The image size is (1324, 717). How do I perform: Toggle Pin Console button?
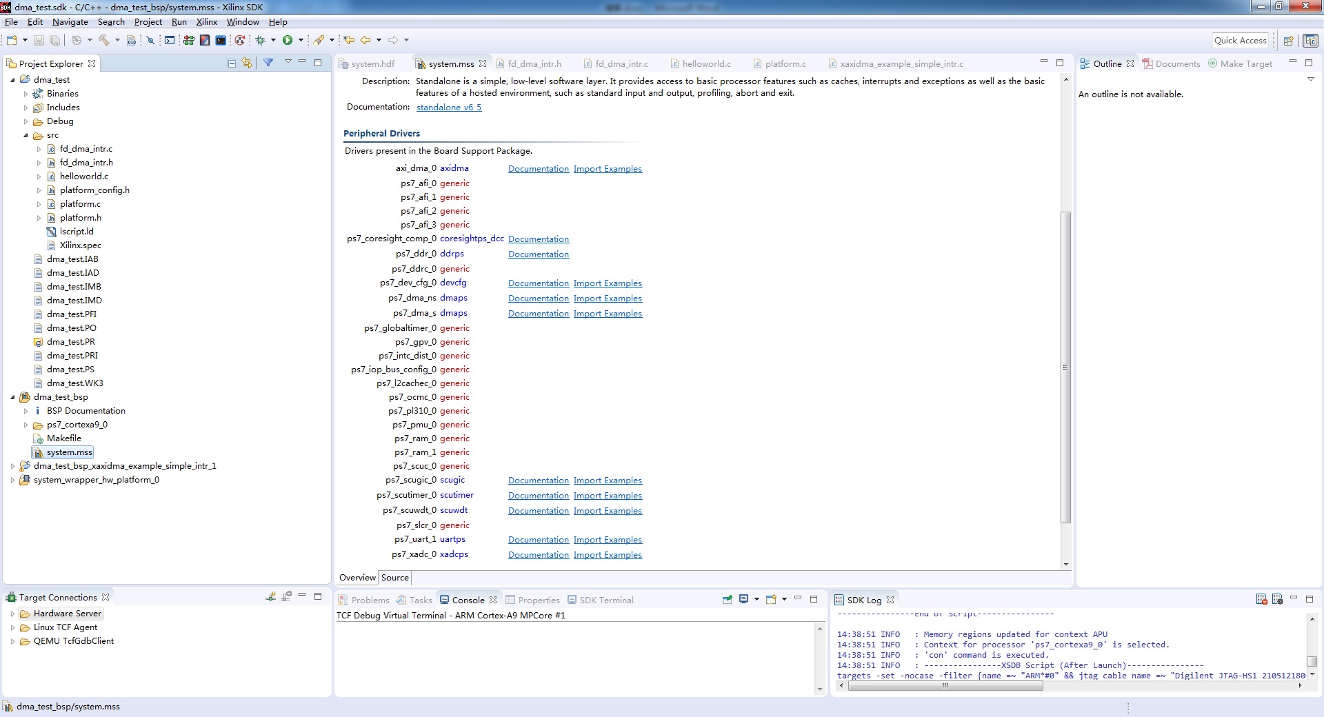(x=727, y=599)
